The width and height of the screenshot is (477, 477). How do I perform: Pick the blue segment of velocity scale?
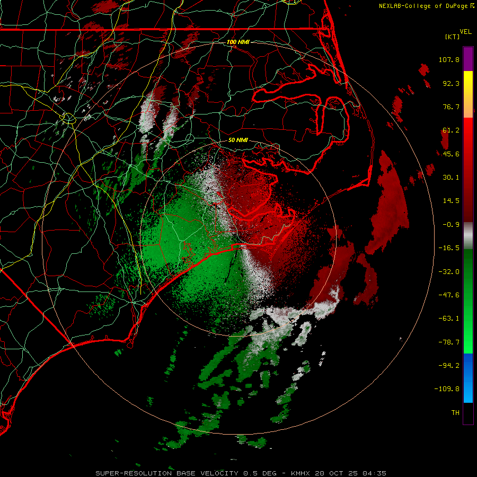click(468, 378)
